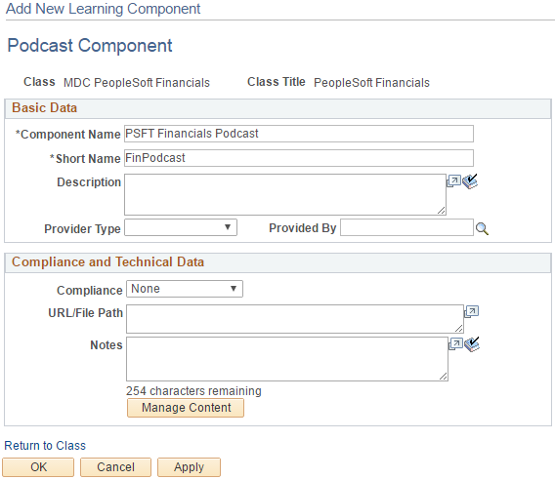555x480 pixels.
Task: Open the Provider Type dropdown
Action: point(181,227)
